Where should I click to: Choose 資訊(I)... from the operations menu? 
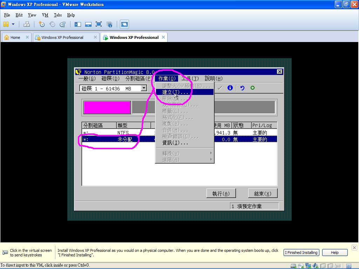click(x=185, y=143)
